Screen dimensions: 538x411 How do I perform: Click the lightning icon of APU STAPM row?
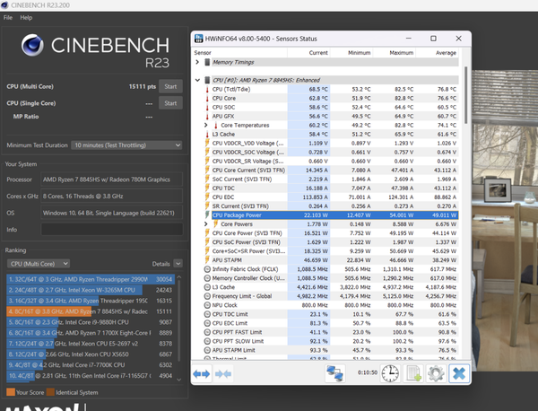click(207, 260)
